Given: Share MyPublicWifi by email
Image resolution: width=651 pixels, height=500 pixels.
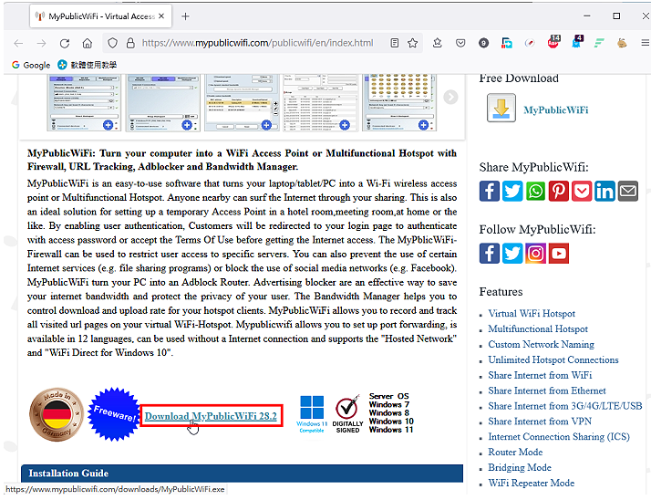Looking at the screenshot, I should [627, 192].
